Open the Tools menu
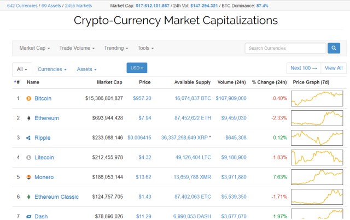Viewport: 350px width, 220px height. point(145,48)
